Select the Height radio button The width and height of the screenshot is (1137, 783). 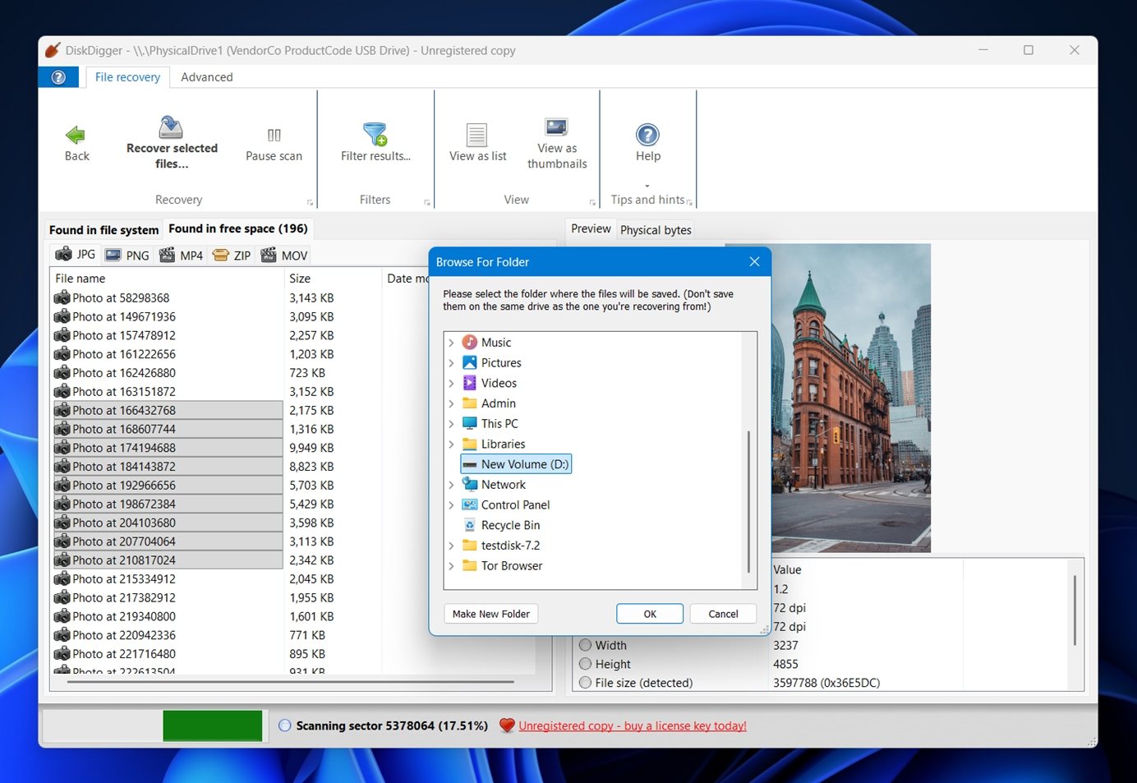tap(584, 664)
